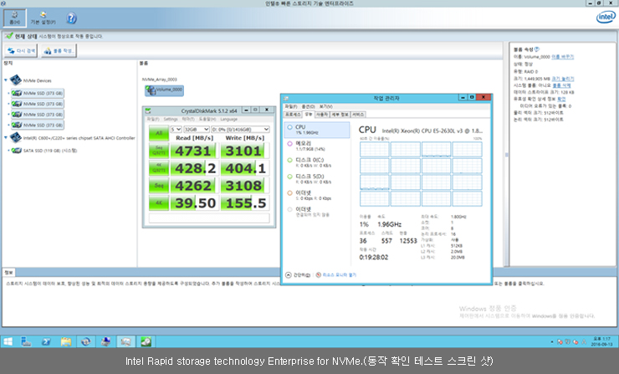Image resolution: width=619 pixels, height=374 pixels.
Task: Select the disconnected Ethernet (이더넷) item
Action: click(x=317, y=212)
